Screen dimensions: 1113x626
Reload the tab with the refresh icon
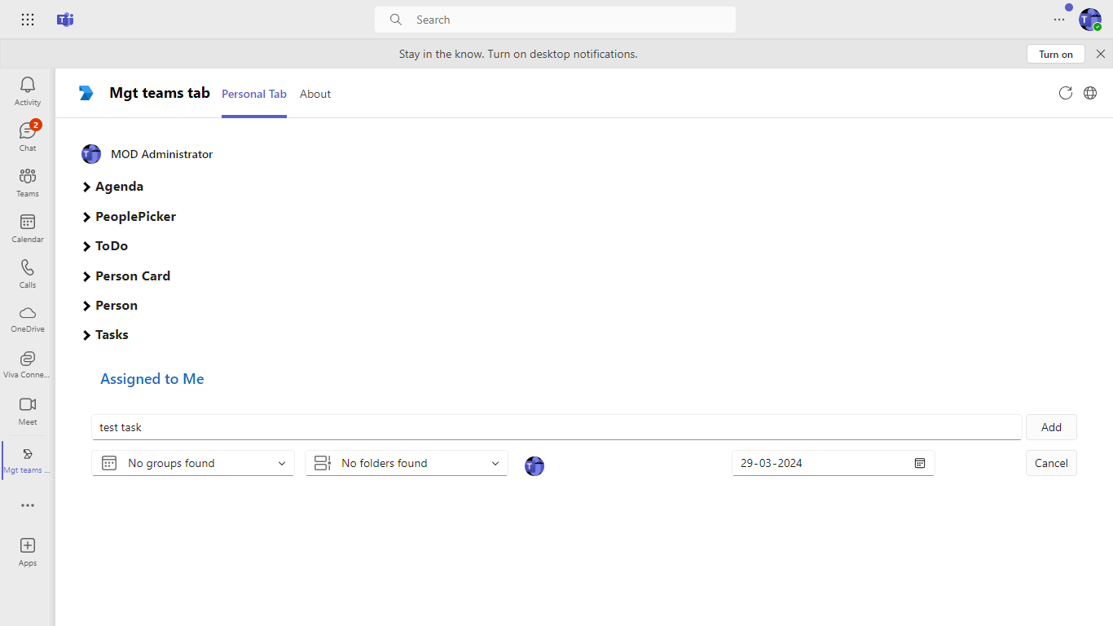pos(1065,93)
